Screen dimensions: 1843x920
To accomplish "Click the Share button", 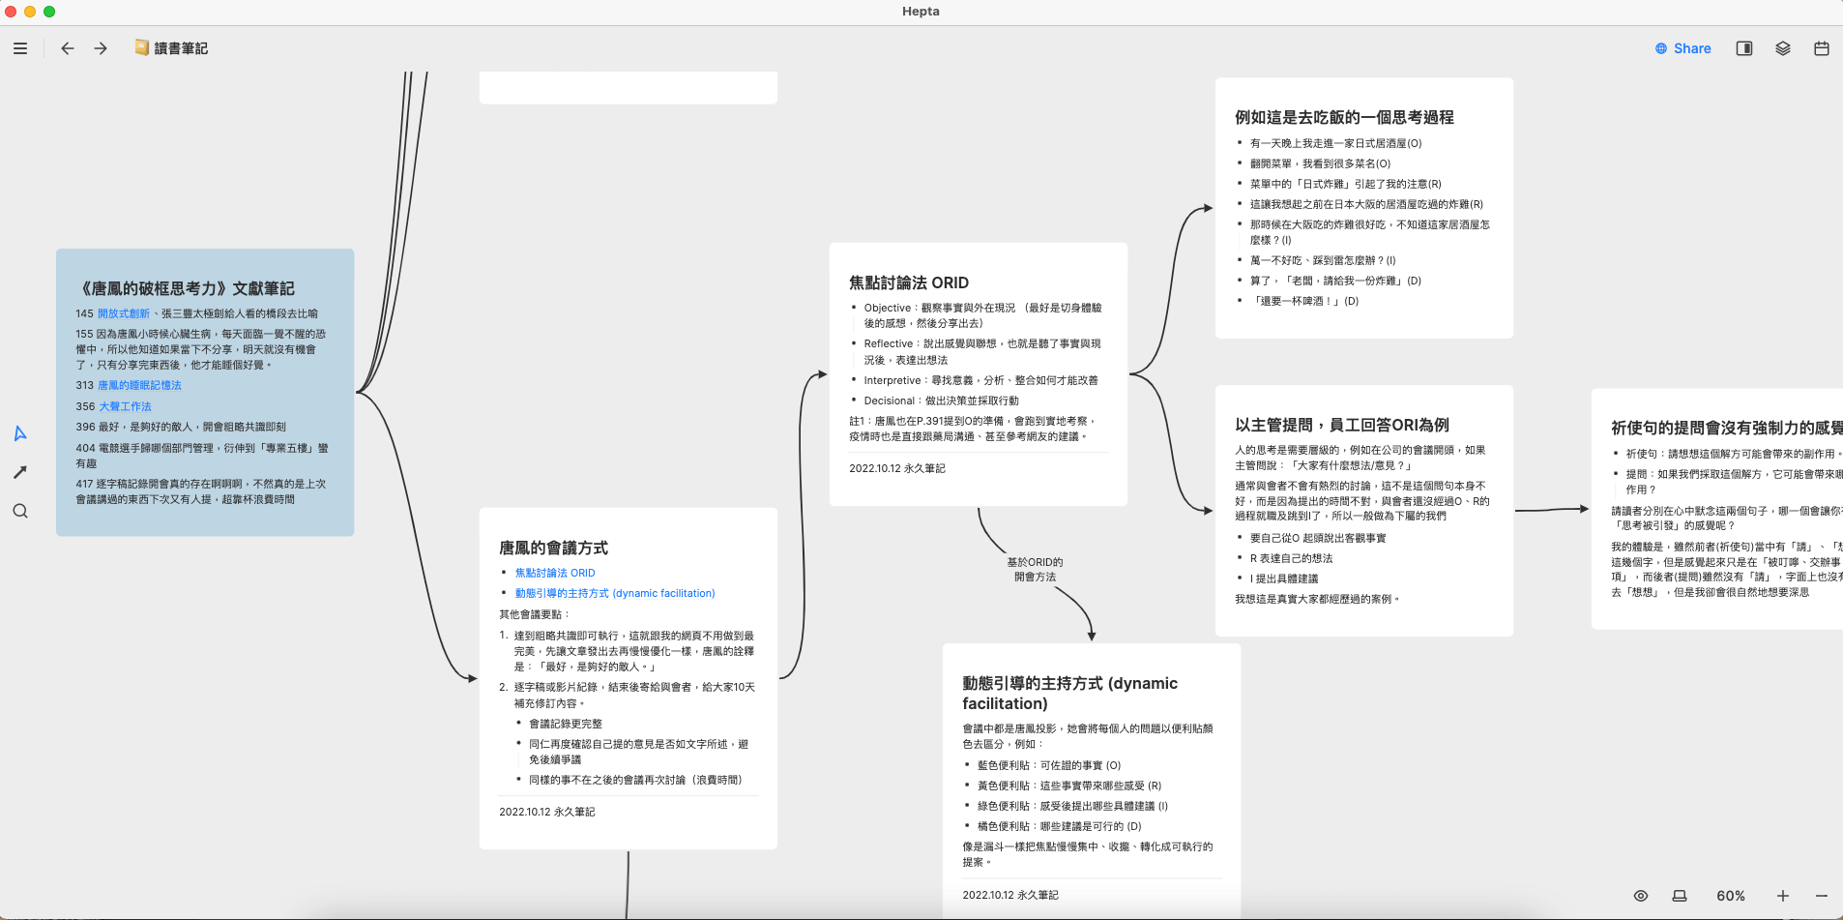I will click(1682, 48).
